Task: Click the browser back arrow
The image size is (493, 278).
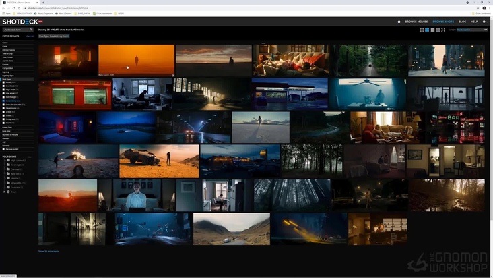Action: pyautogui.click(x=3, y=9)
